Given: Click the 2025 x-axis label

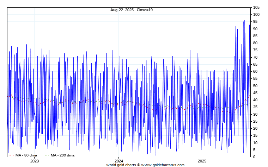Looking at the screenshot, I should pyautogui.click(x=202, y=161).
